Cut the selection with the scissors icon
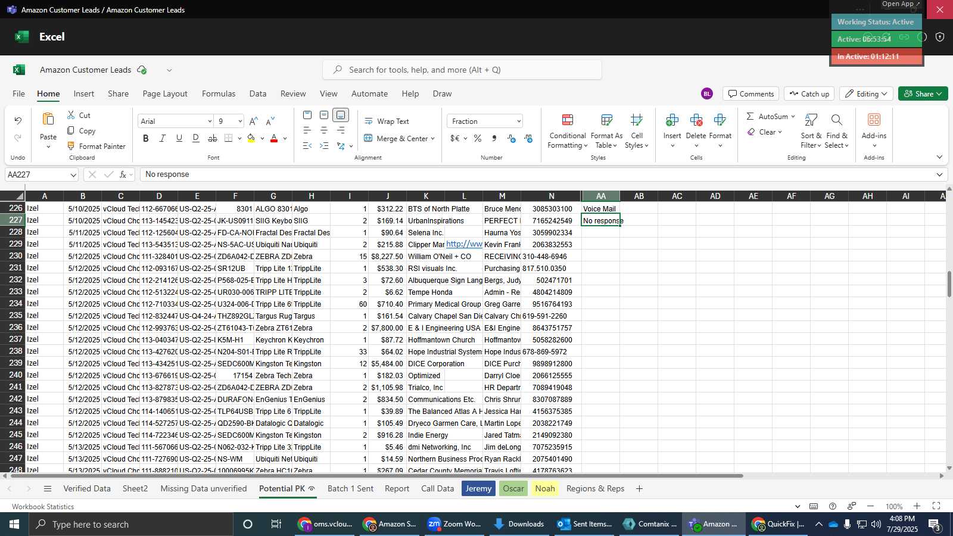The image size is (953, 536). 71,115
